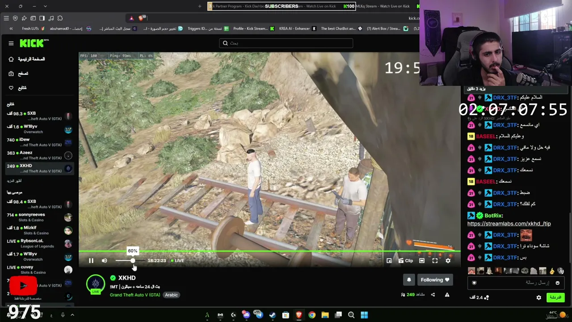
Task: Open sonnyreeves recommended channel
Action: [39, 217]
